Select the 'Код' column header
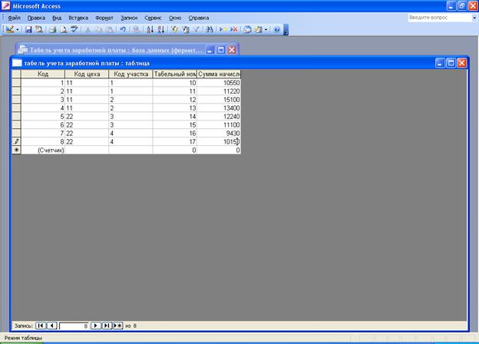 tap(43, 74)
